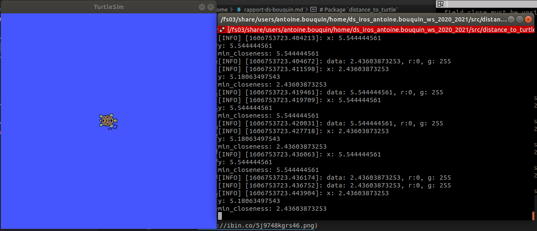Click the log line with timestamp 1606753723.419461
The width and height of the screenshot is (537, 231).
point(330,92)
